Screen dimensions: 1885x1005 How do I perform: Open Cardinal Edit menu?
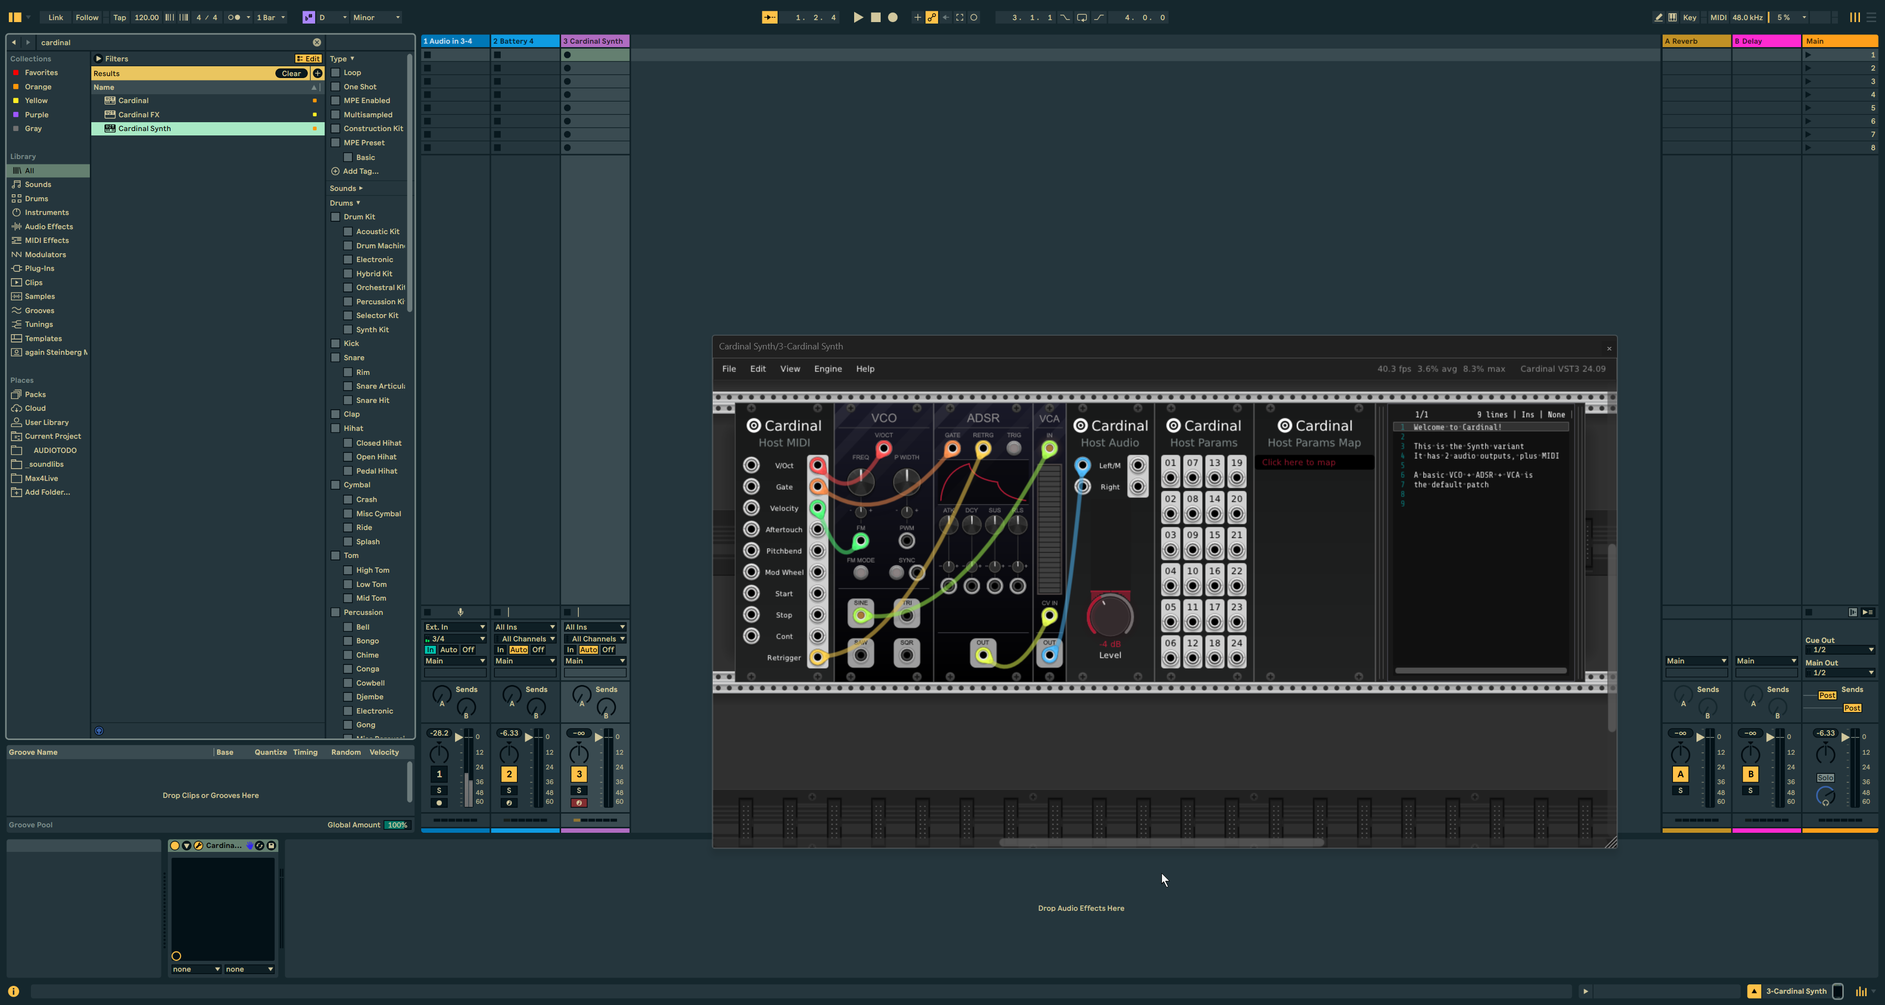[757, 369]
